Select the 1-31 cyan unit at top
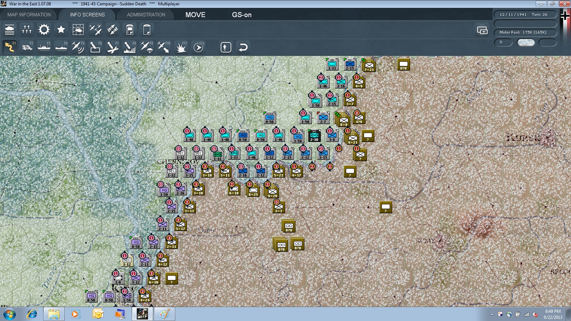The height and width of the screenshot is (321, 571). click(332, 64)
